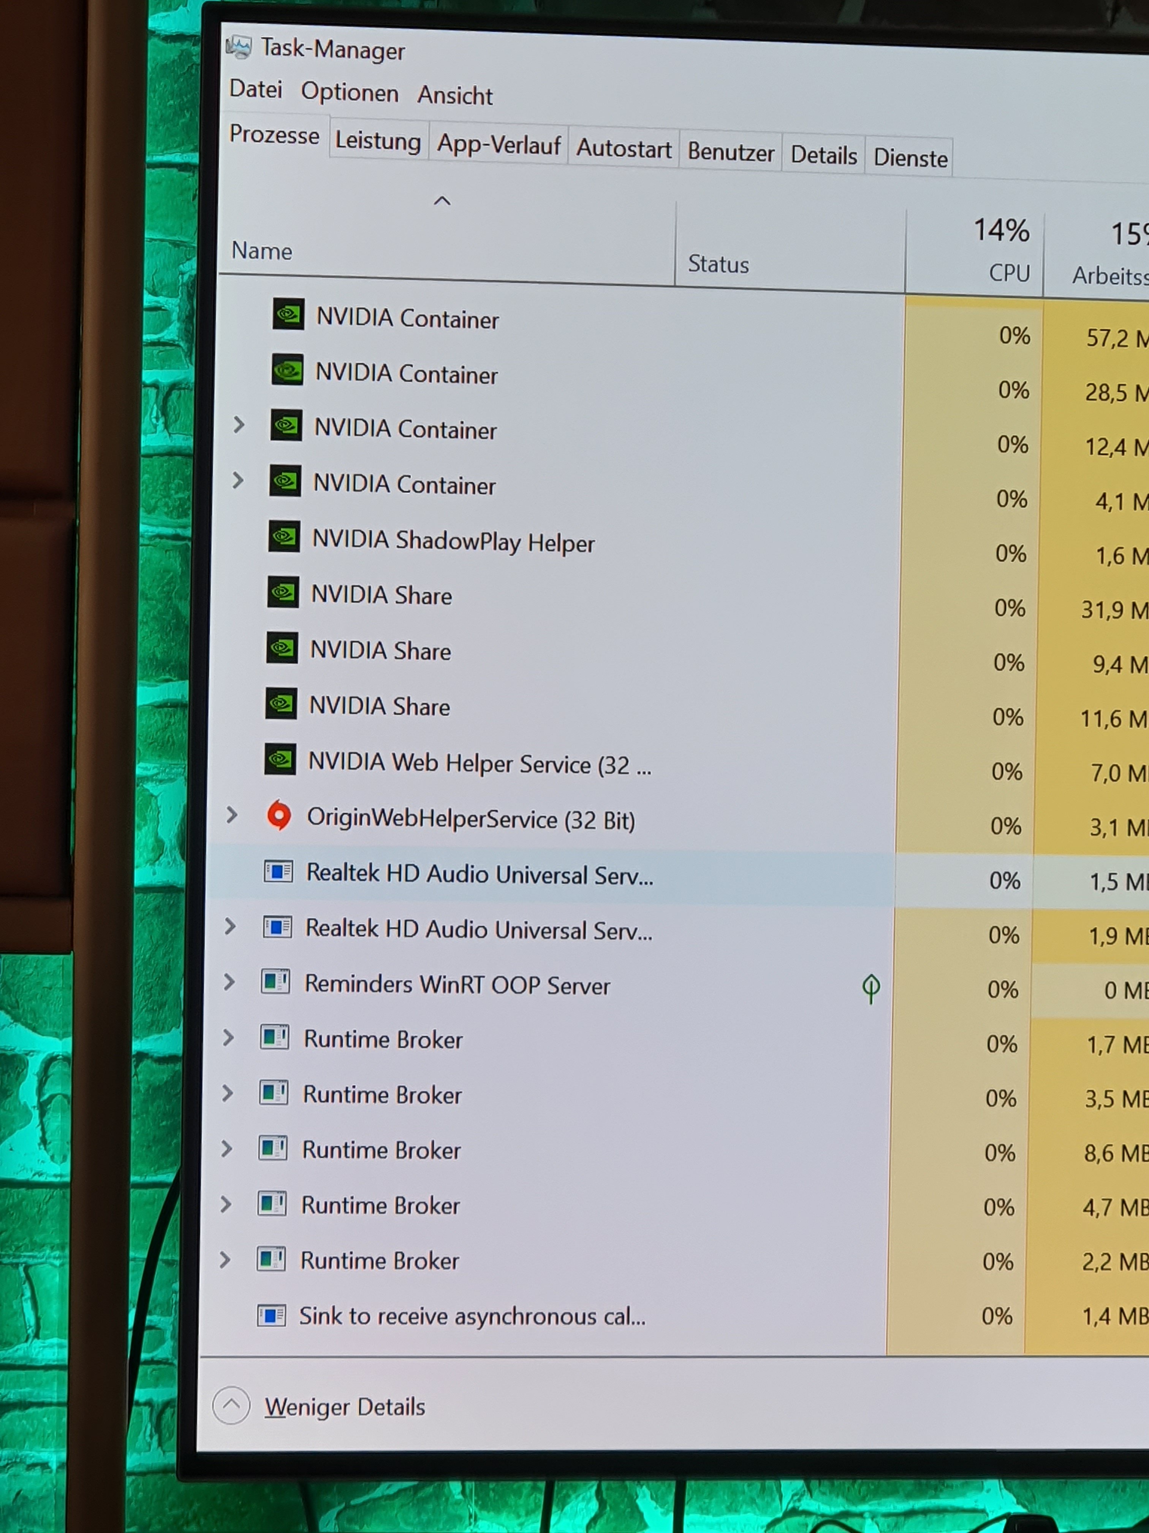
Task: Click the OriginWebHelperService Origin icon
Action: 279,816
